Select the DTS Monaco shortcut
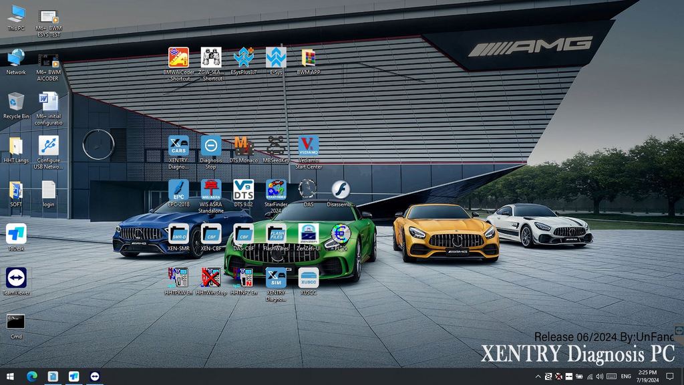 243,146
